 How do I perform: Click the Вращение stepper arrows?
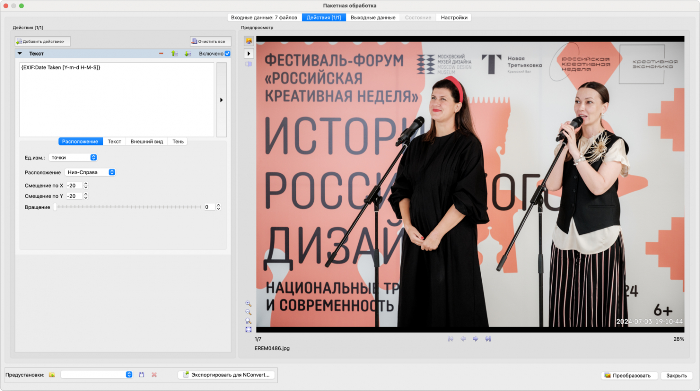[x=218, y=207]
